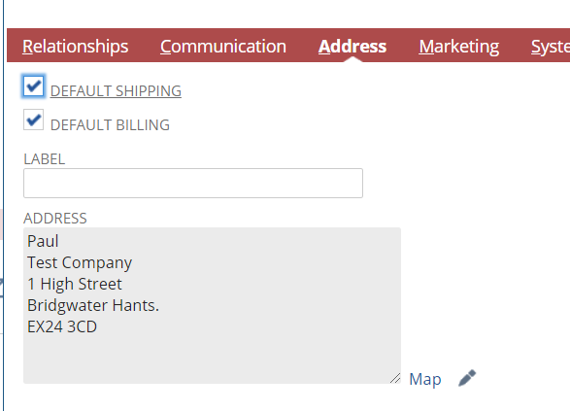Viewport: 570px width, 411px height.
Task: Open the Map link beside the address
Action: (425, 379)
